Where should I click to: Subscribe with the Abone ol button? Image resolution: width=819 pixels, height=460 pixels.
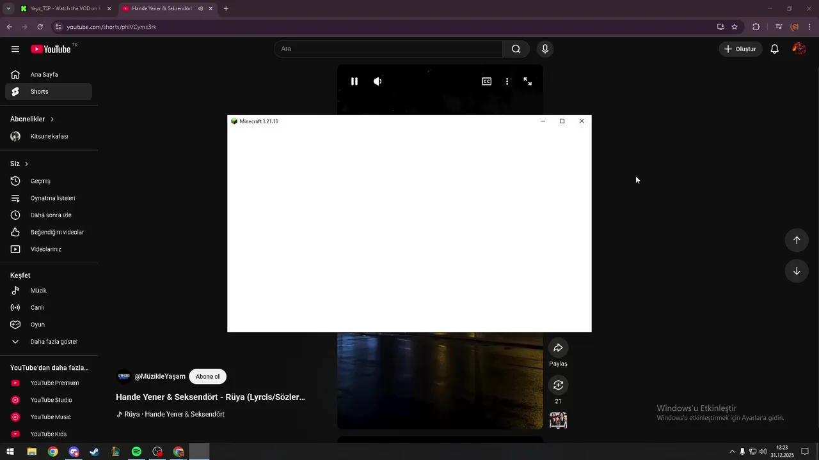[x=207, y=376]
